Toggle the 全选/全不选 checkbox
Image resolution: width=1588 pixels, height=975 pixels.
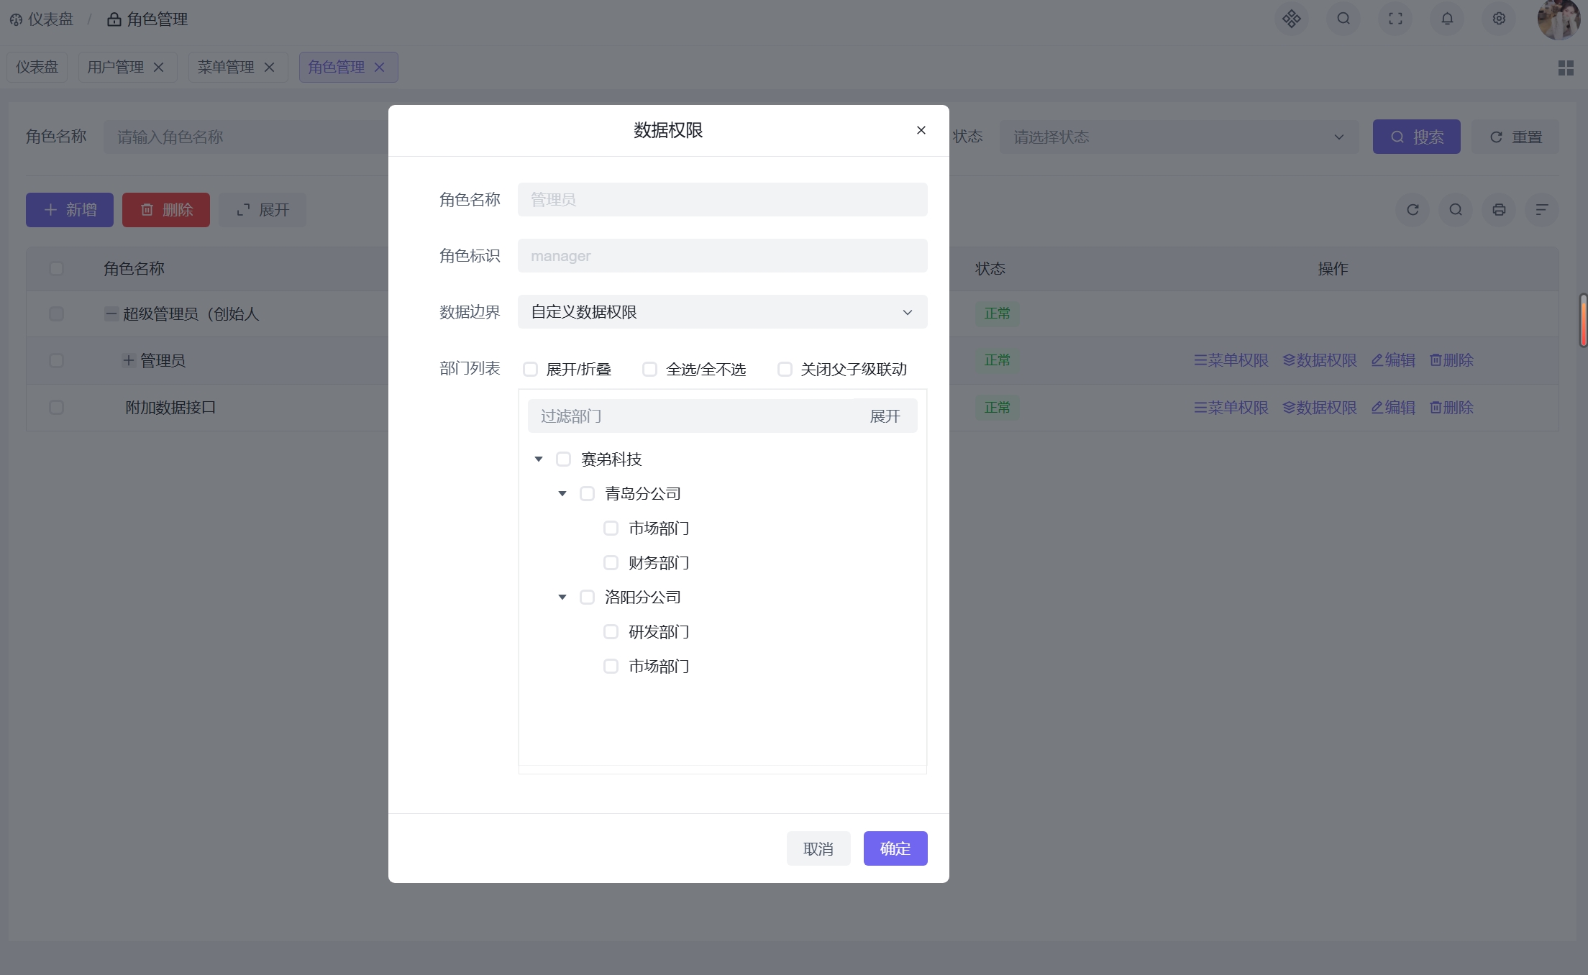[x=649, y=370]
